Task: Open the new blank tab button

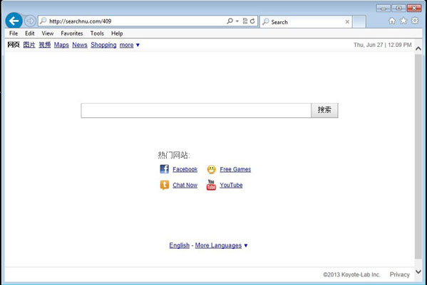Action: tap(359, 22)
